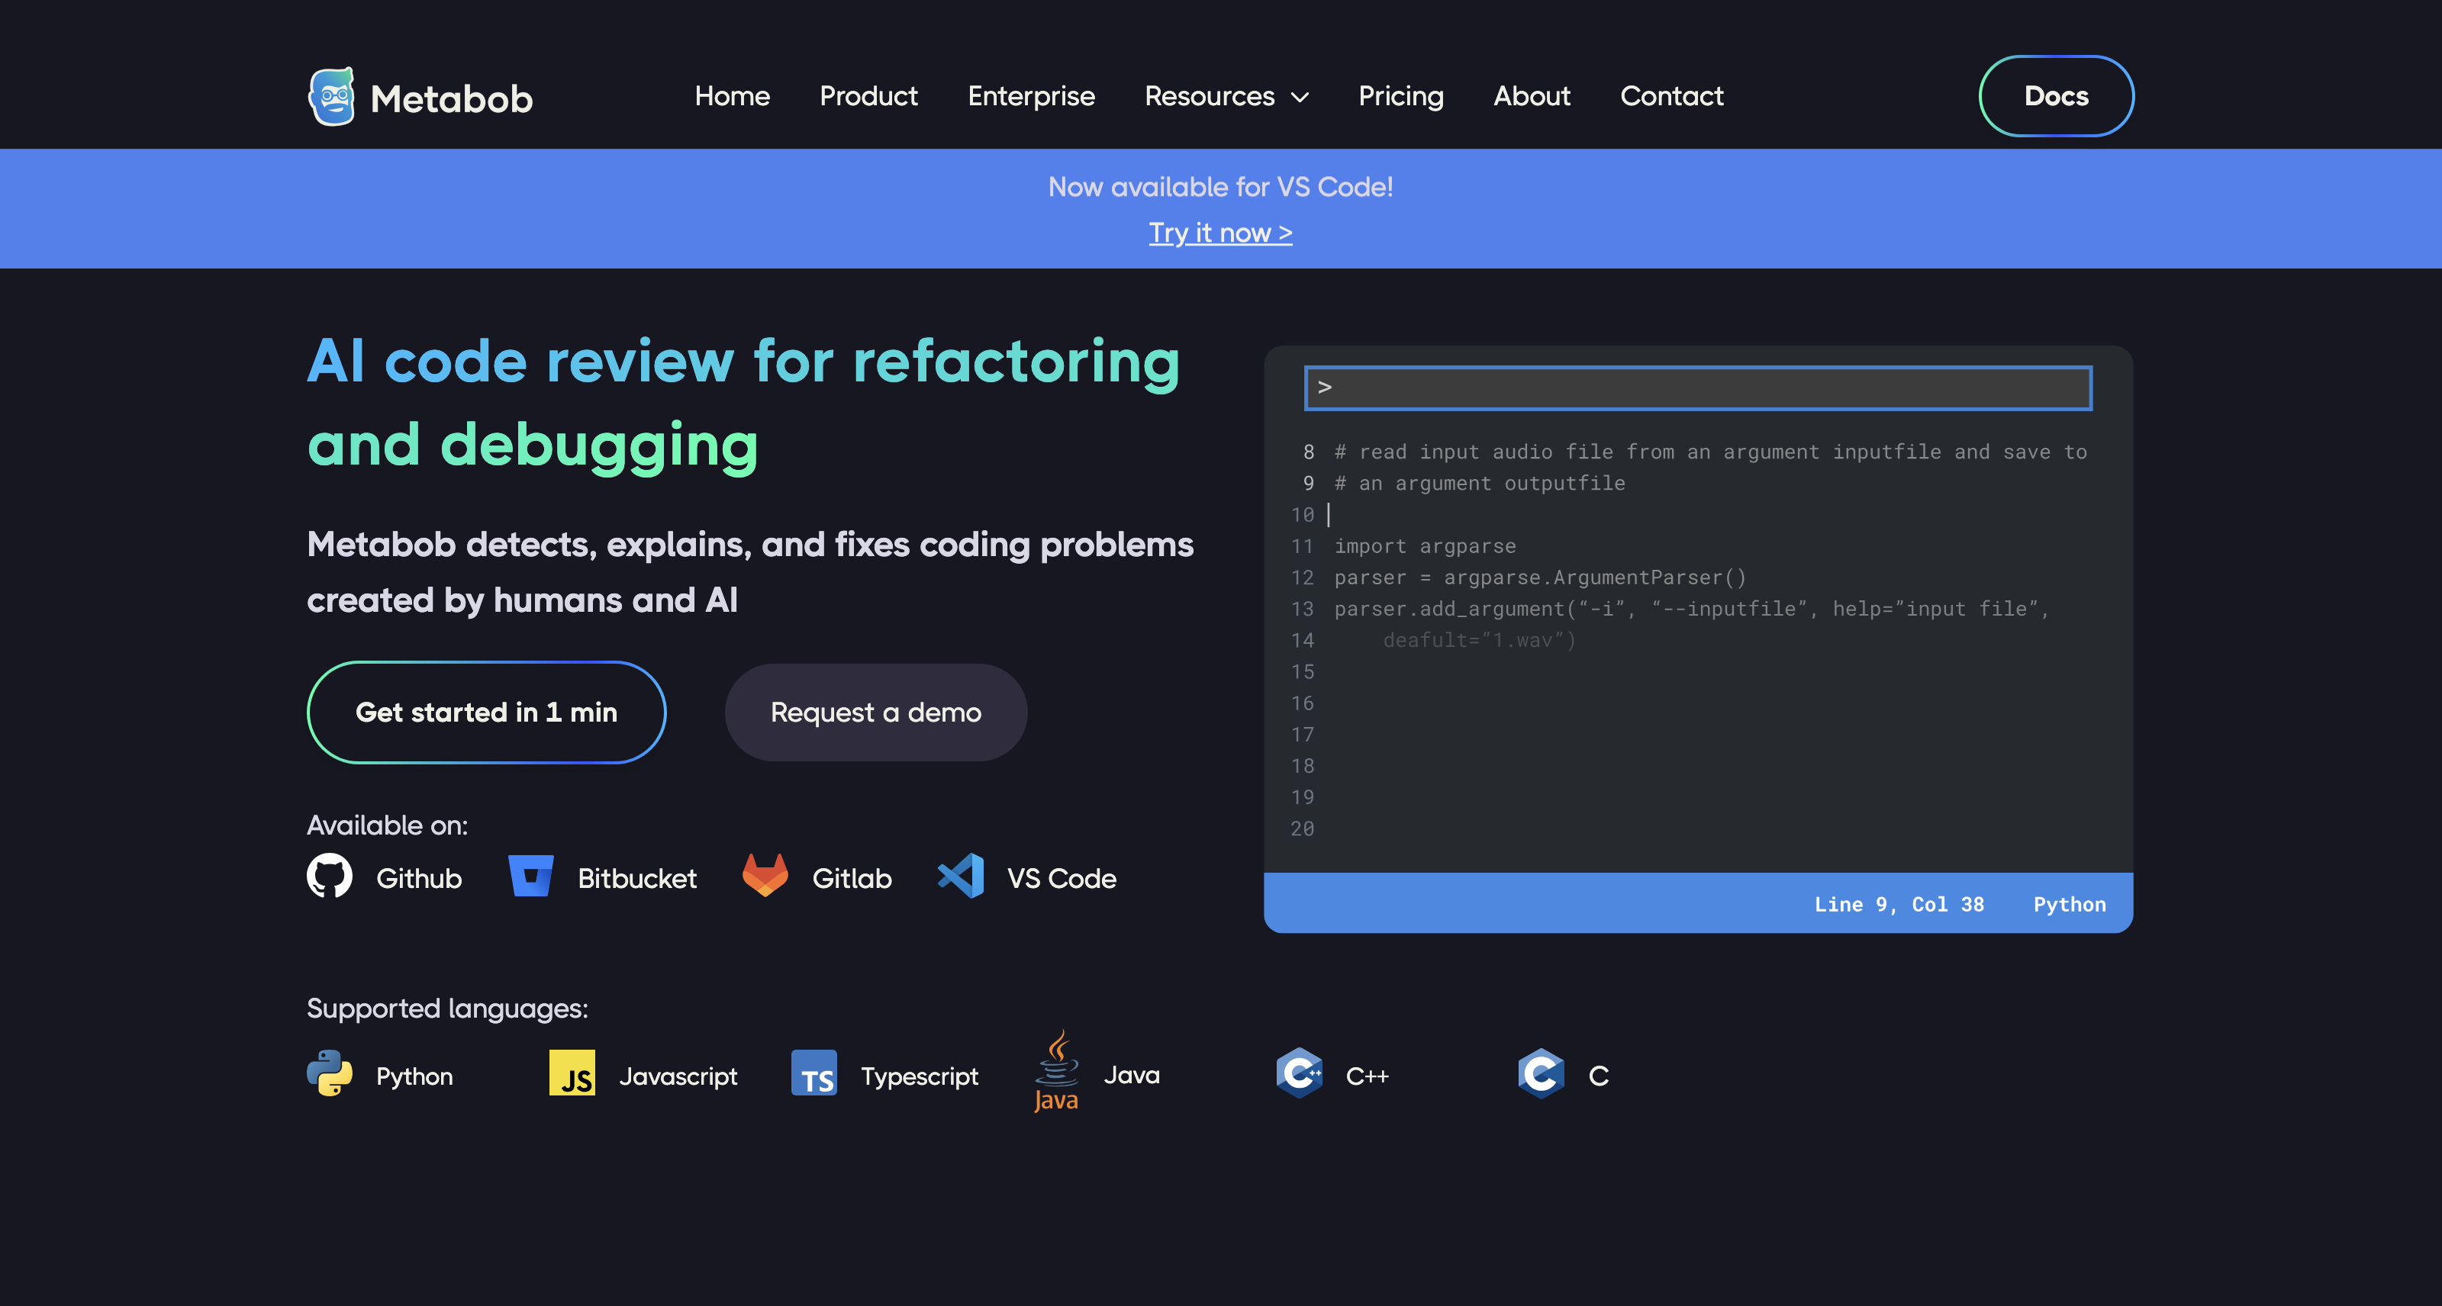Click the Gitlab fox icon
This screenshot has width=2442, height=1306.
[765, 876]
